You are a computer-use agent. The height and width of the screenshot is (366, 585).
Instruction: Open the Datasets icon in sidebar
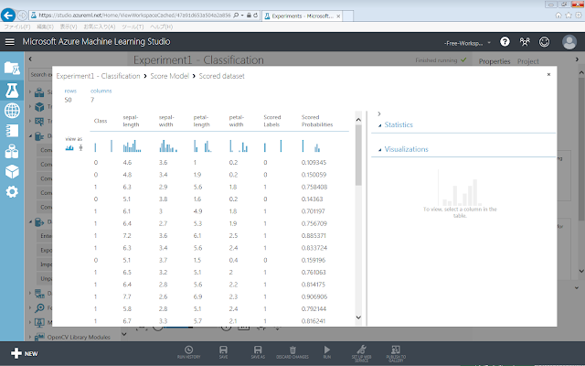coord(12,151)
